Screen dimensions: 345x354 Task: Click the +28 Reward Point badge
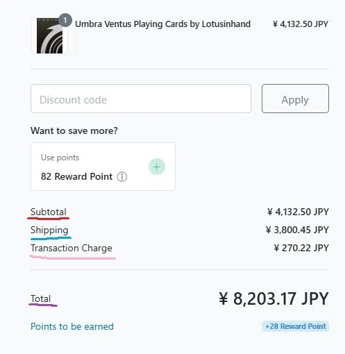295,326
